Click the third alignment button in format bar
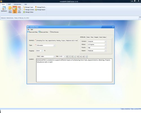The height and width of the screenshot is (113, 141). 83,56
